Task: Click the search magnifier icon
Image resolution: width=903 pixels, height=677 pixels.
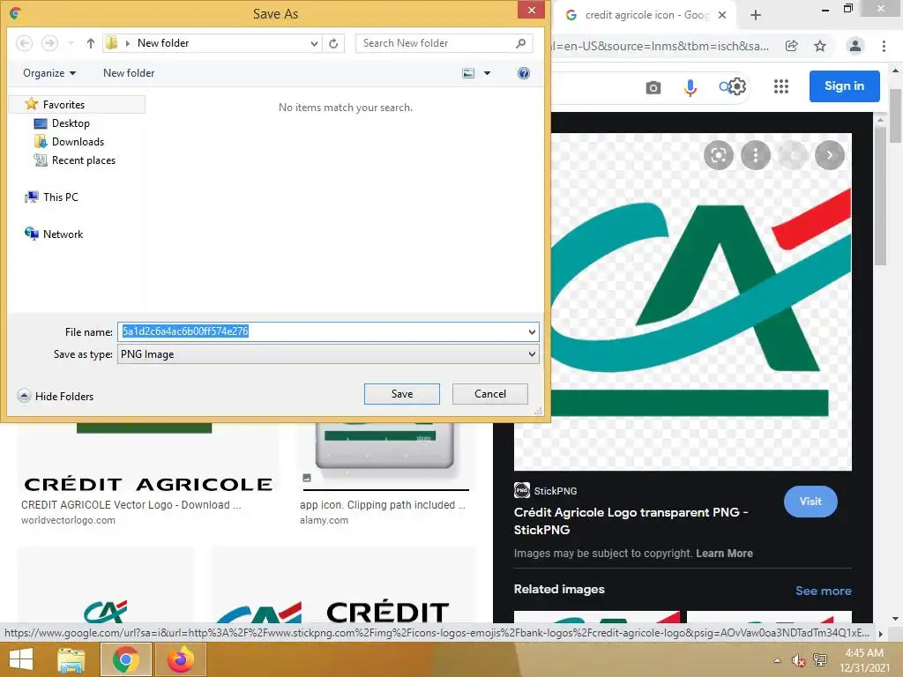Action: click(x=520, y=43)
